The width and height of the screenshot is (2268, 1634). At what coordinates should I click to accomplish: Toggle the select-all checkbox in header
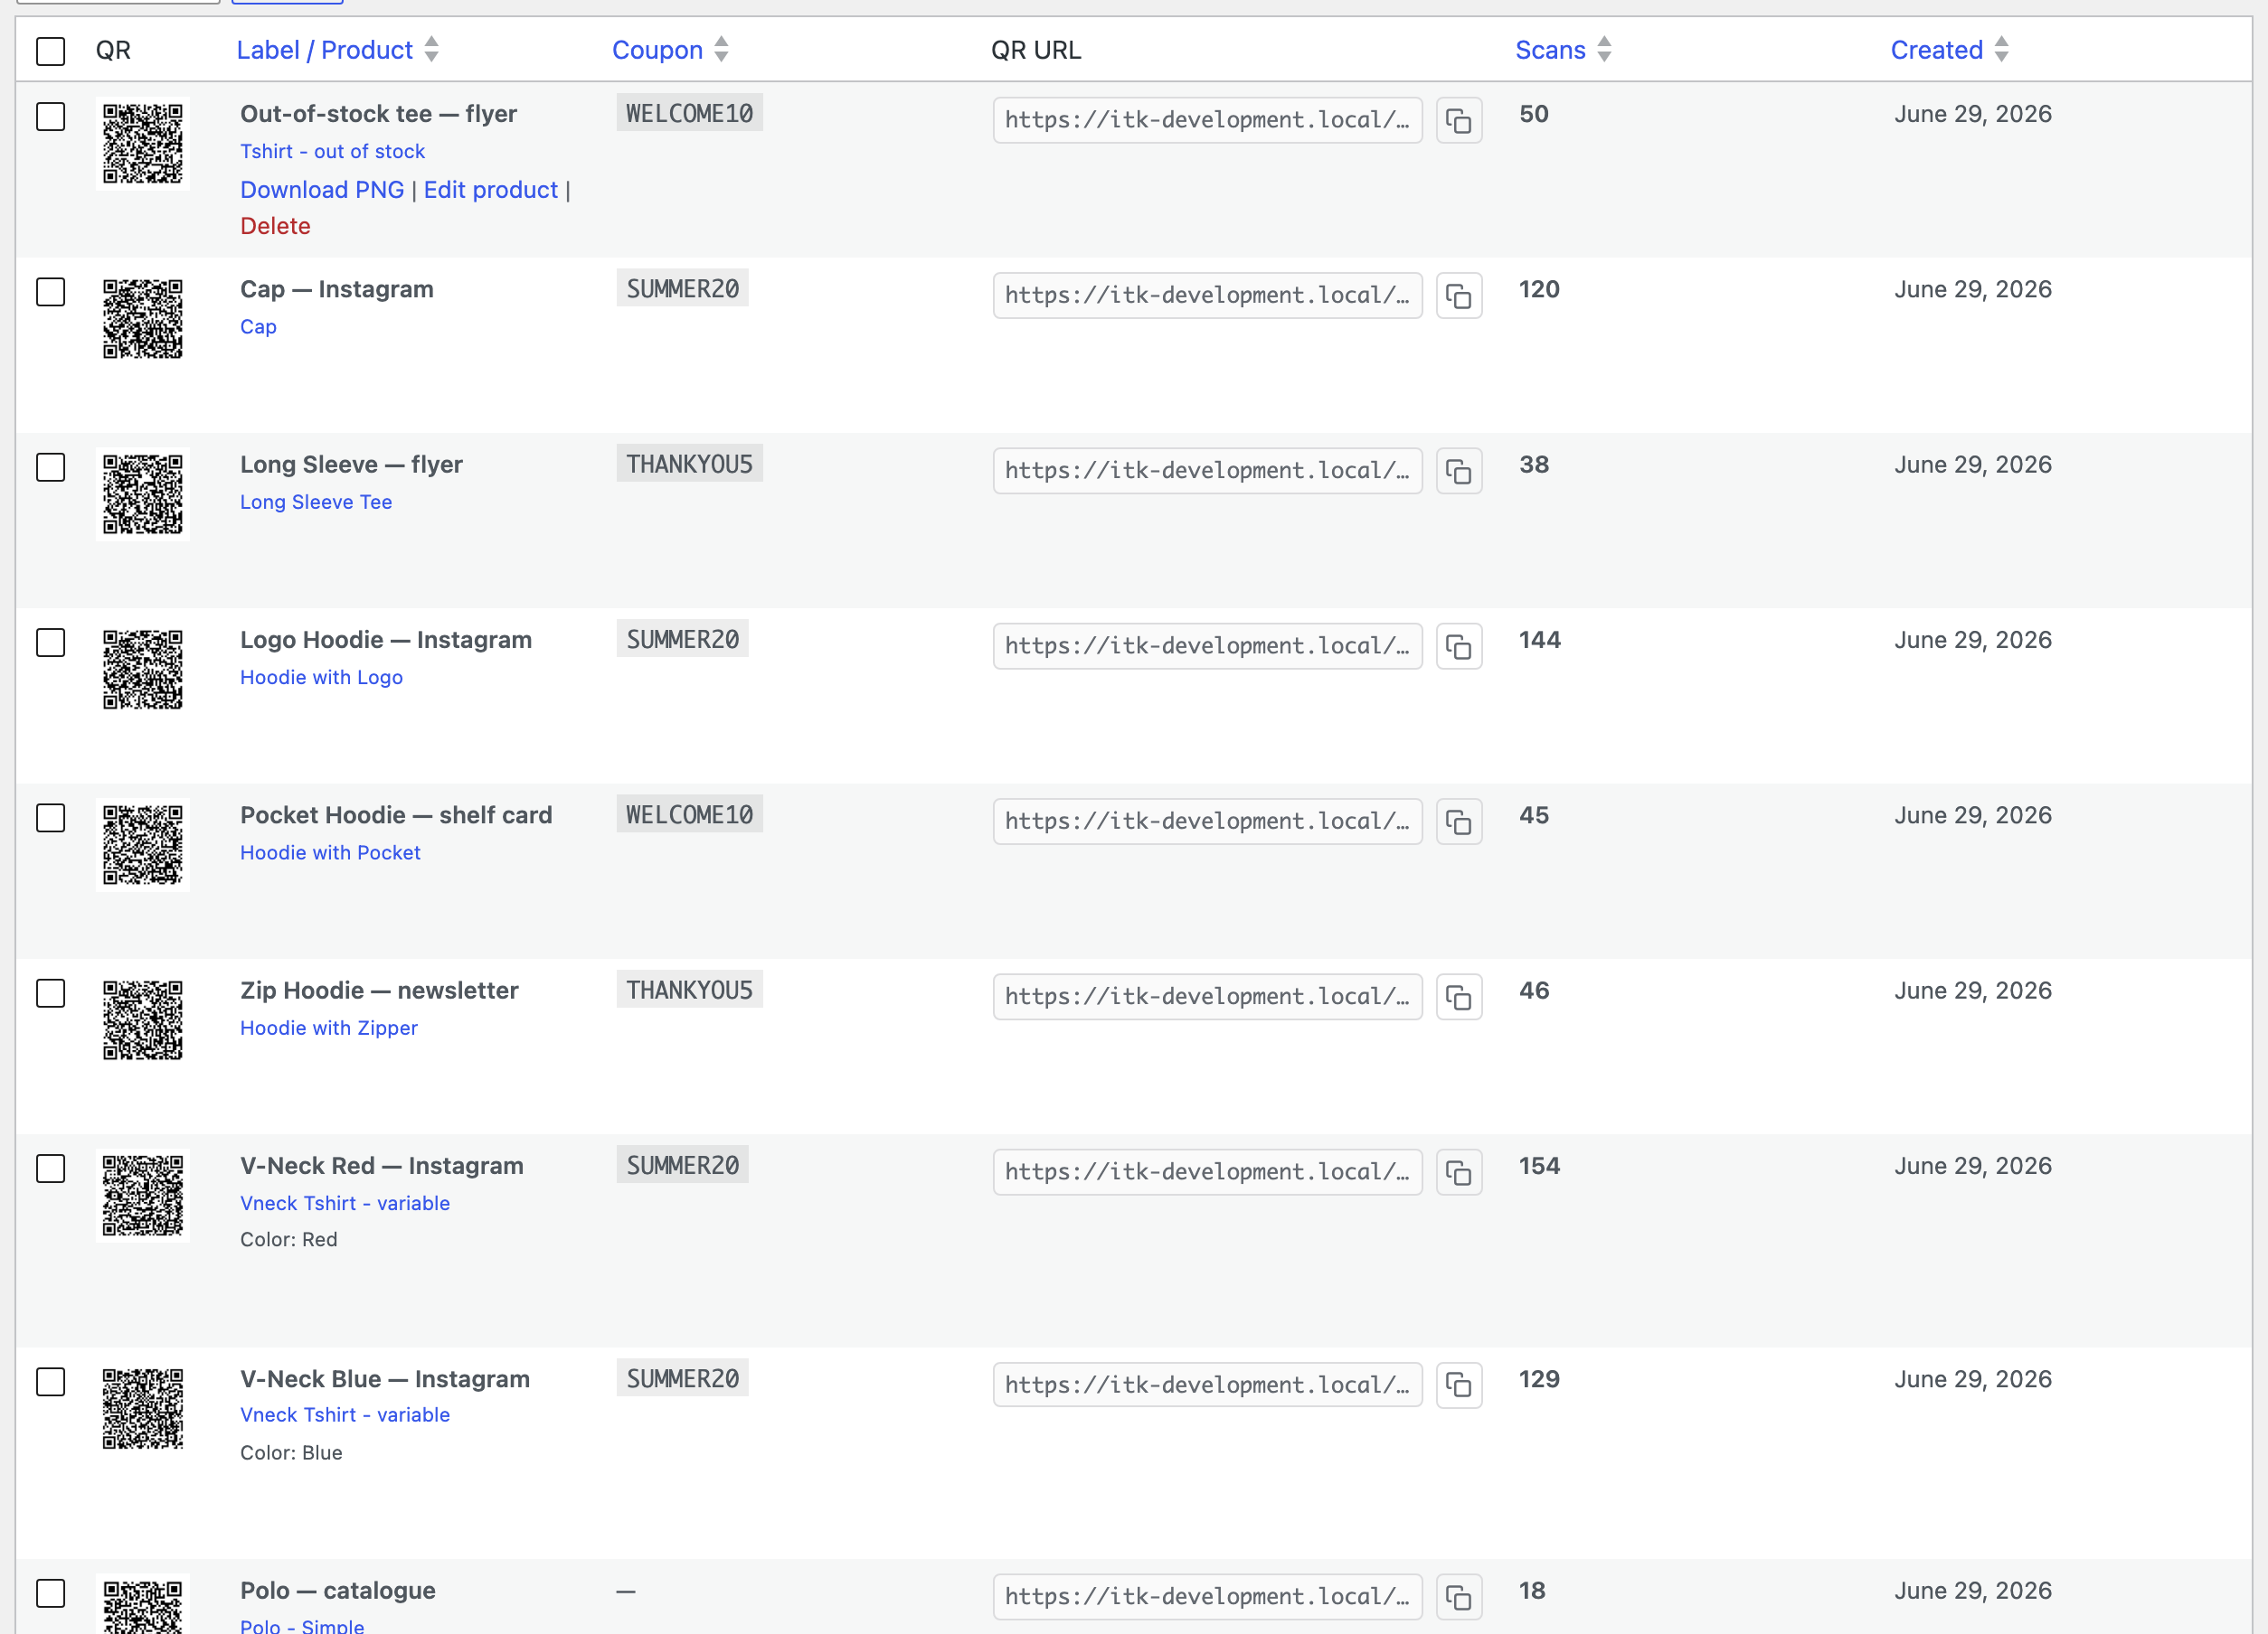[50, 51]
